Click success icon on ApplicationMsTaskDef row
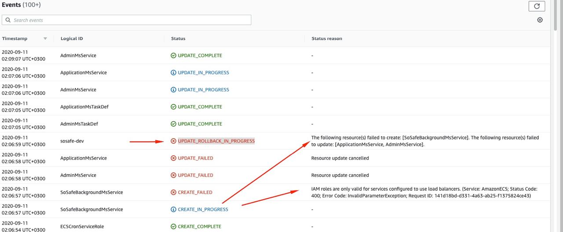The image size is (563, 232). pyautogui.click(x=173, y=107)
